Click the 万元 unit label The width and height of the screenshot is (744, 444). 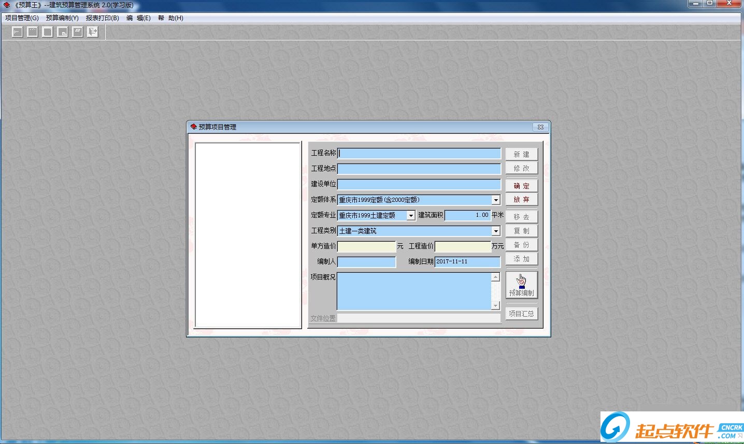(x=498, y=246)
